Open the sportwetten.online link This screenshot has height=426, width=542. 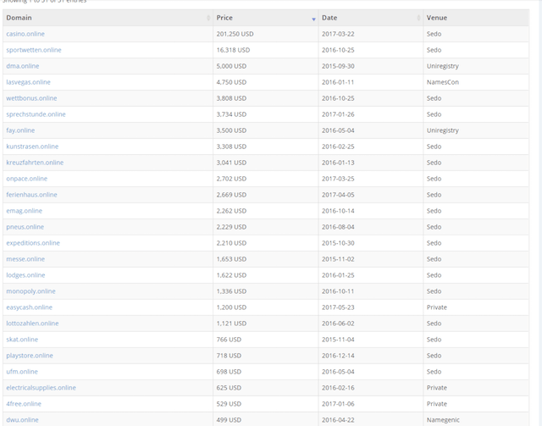point(34,50)
